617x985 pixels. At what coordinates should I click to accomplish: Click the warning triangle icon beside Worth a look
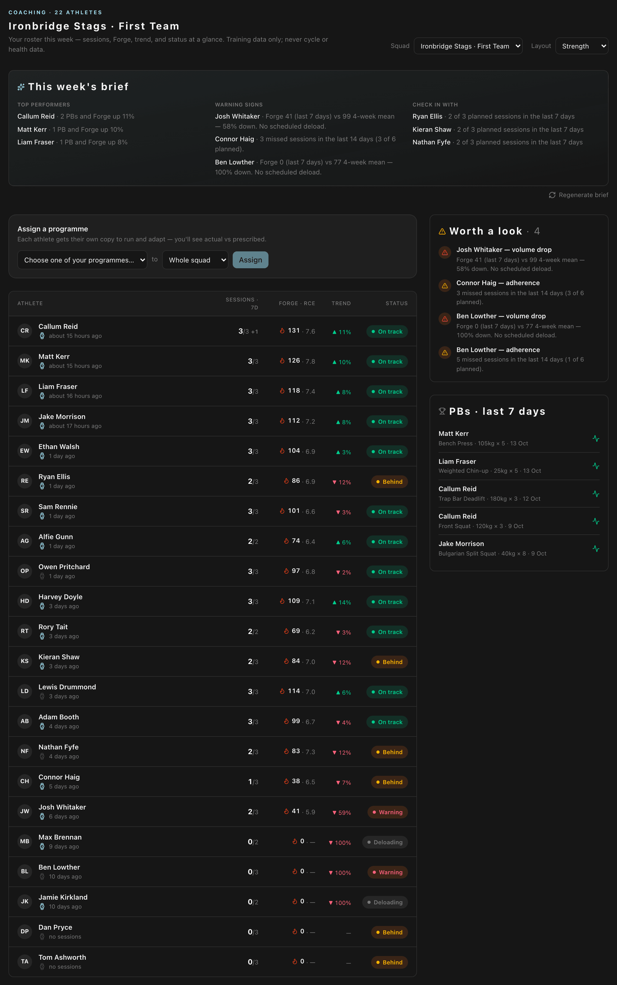click(442, 231)
